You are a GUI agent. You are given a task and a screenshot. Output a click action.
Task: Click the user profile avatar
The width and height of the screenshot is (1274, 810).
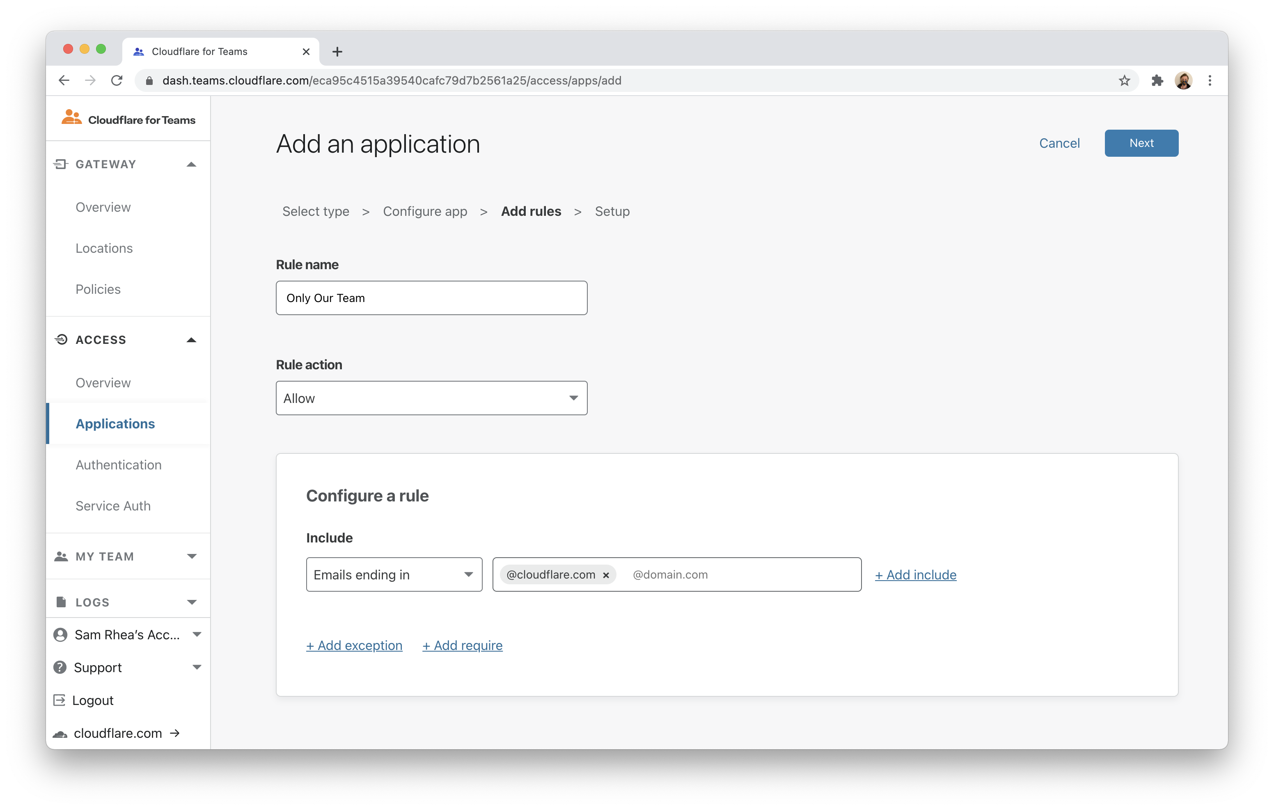(x=1183, y=80)
